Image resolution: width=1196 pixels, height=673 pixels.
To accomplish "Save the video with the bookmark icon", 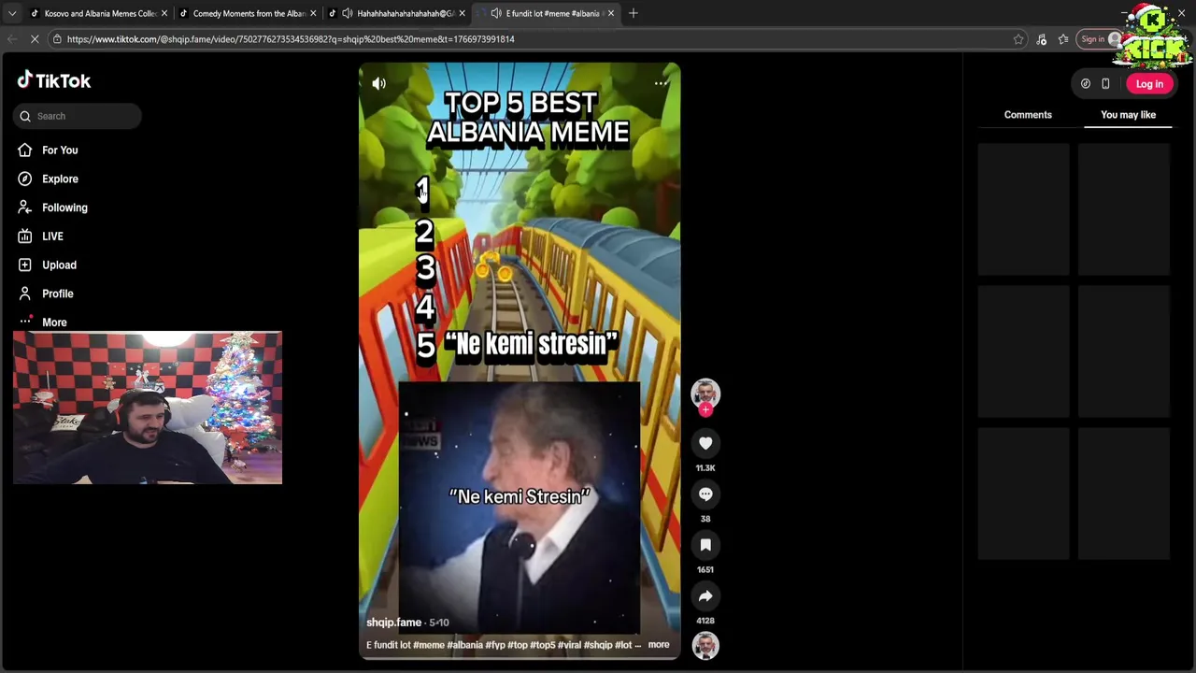I will [705, 545].
